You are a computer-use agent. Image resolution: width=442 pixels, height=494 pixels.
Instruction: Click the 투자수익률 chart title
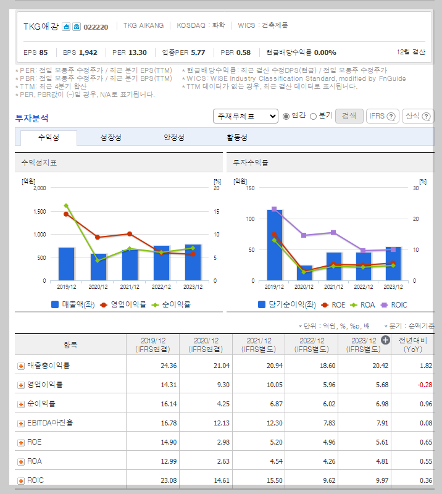coord(251,163)
